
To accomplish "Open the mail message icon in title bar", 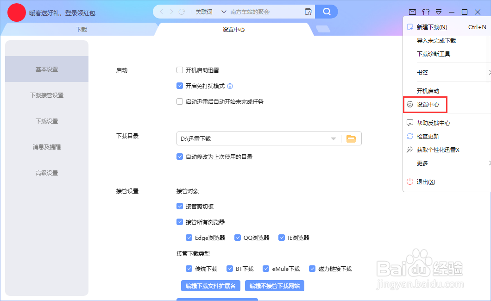I will pyautogui.click(x=412, y=12).
